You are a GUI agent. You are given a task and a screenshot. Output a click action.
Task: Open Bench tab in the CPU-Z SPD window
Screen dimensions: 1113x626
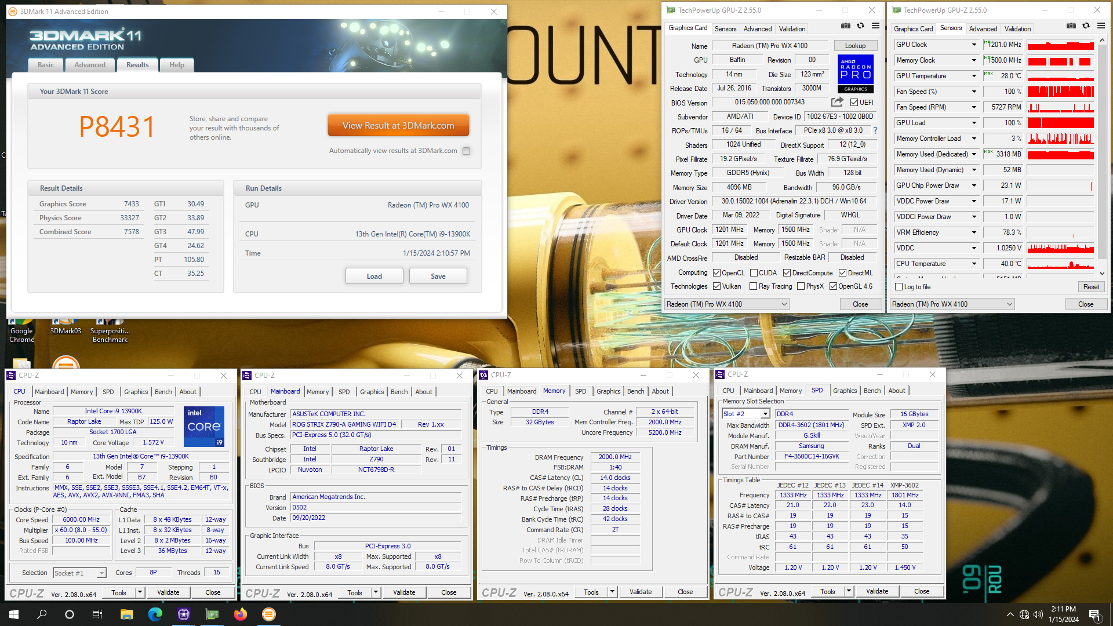pyautogui.click(x=872, y=391)
